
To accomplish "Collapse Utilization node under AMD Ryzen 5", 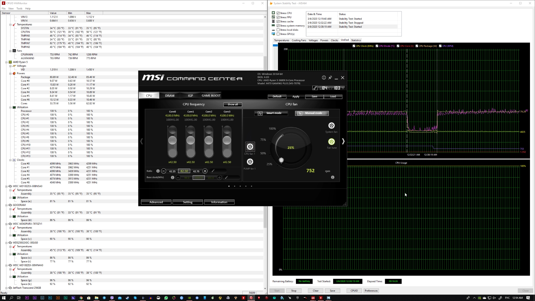I will (10, 107).
